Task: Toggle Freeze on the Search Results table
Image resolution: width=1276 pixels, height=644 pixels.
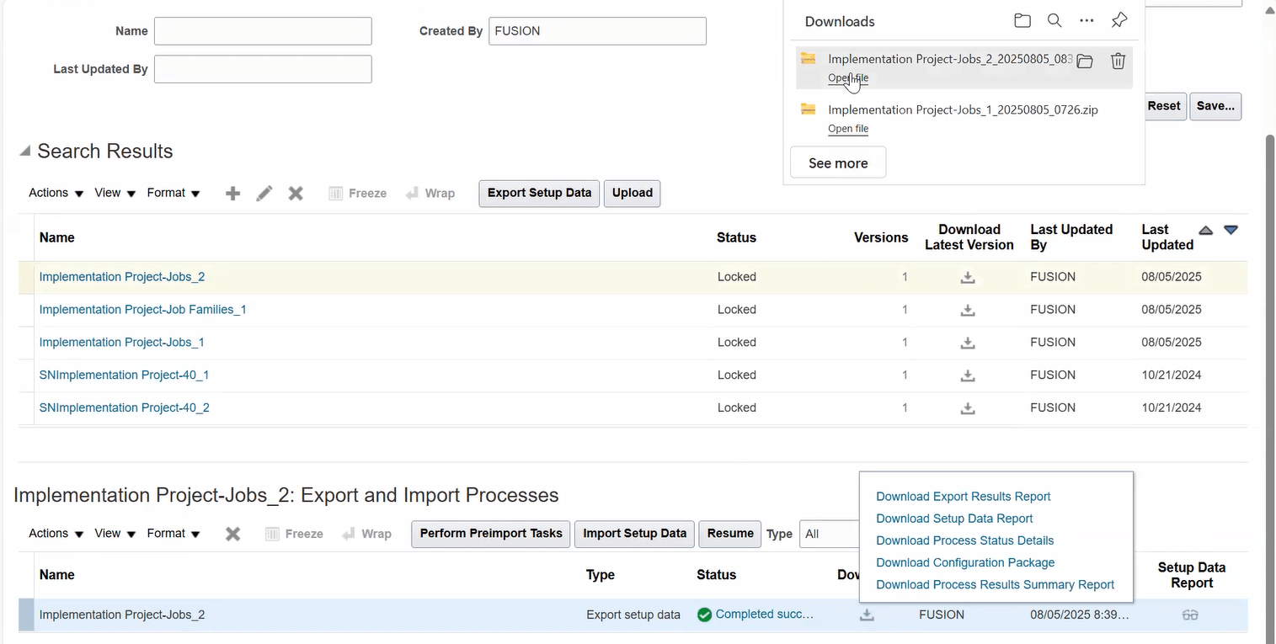Action: pos(357,193)
